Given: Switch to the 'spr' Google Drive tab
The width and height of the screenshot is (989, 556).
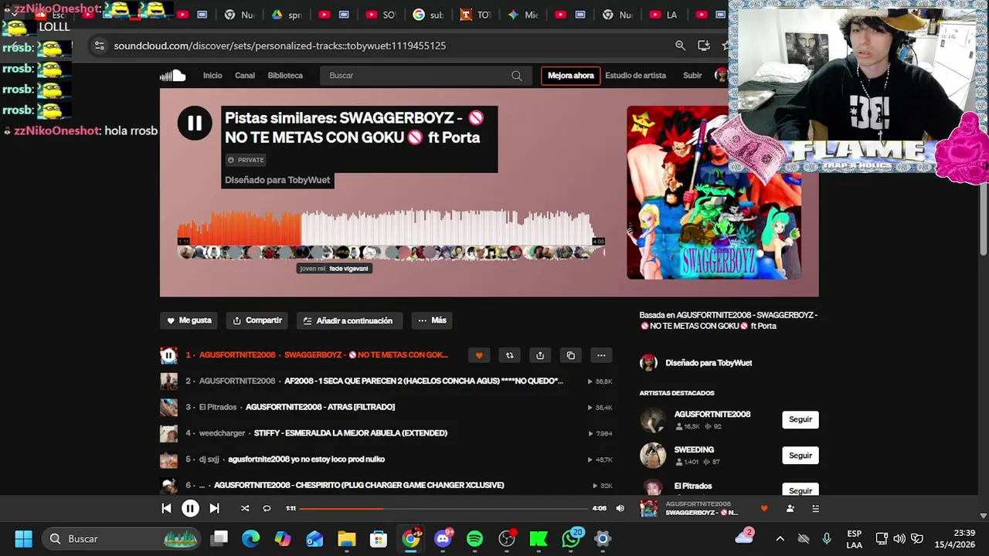Looking at the screenshot, I should (x=287, y=15).
